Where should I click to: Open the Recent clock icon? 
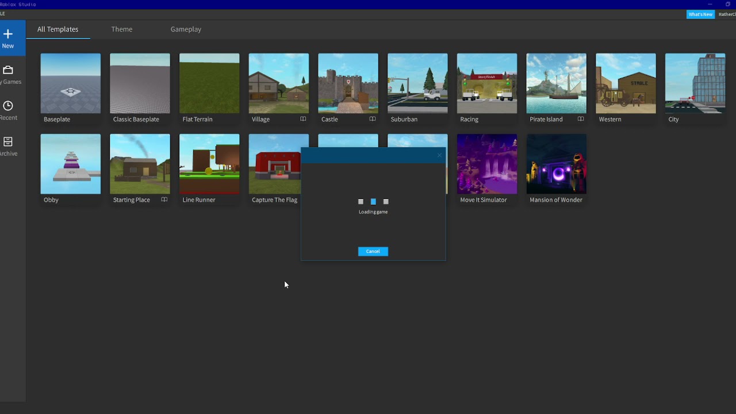tap(8, 106)
